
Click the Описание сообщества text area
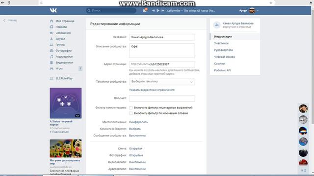click(162, 51)
